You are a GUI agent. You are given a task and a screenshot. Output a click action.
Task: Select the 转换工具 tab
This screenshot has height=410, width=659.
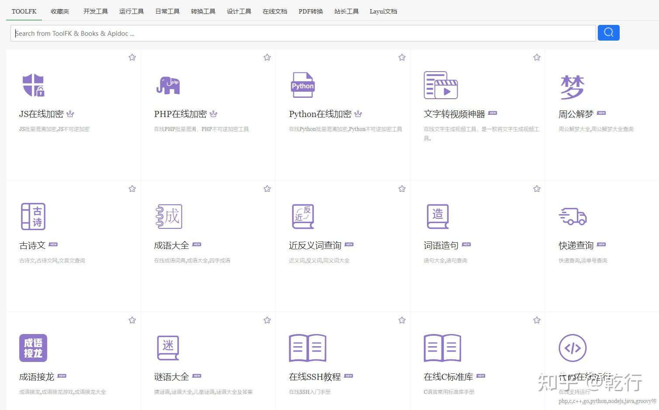click(203, 11)
